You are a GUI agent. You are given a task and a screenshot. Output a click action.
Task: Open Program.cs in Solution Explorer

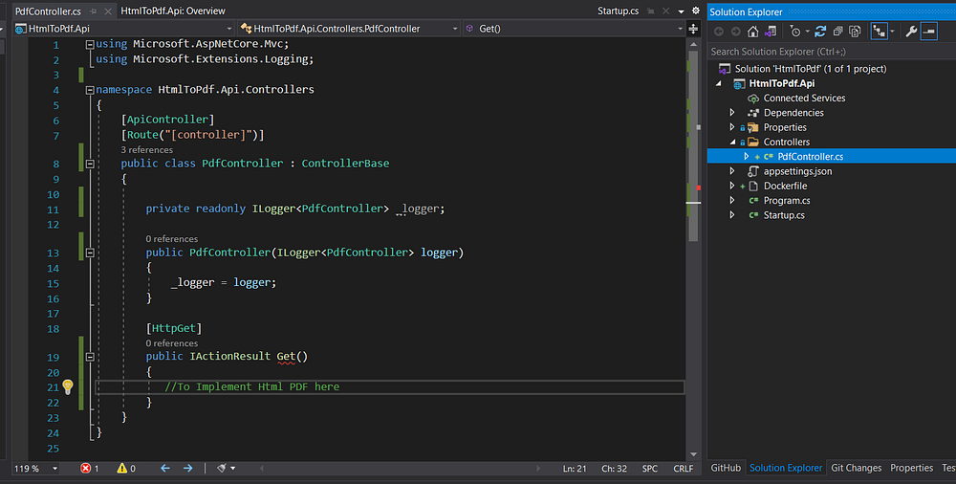tap(786, 201)
